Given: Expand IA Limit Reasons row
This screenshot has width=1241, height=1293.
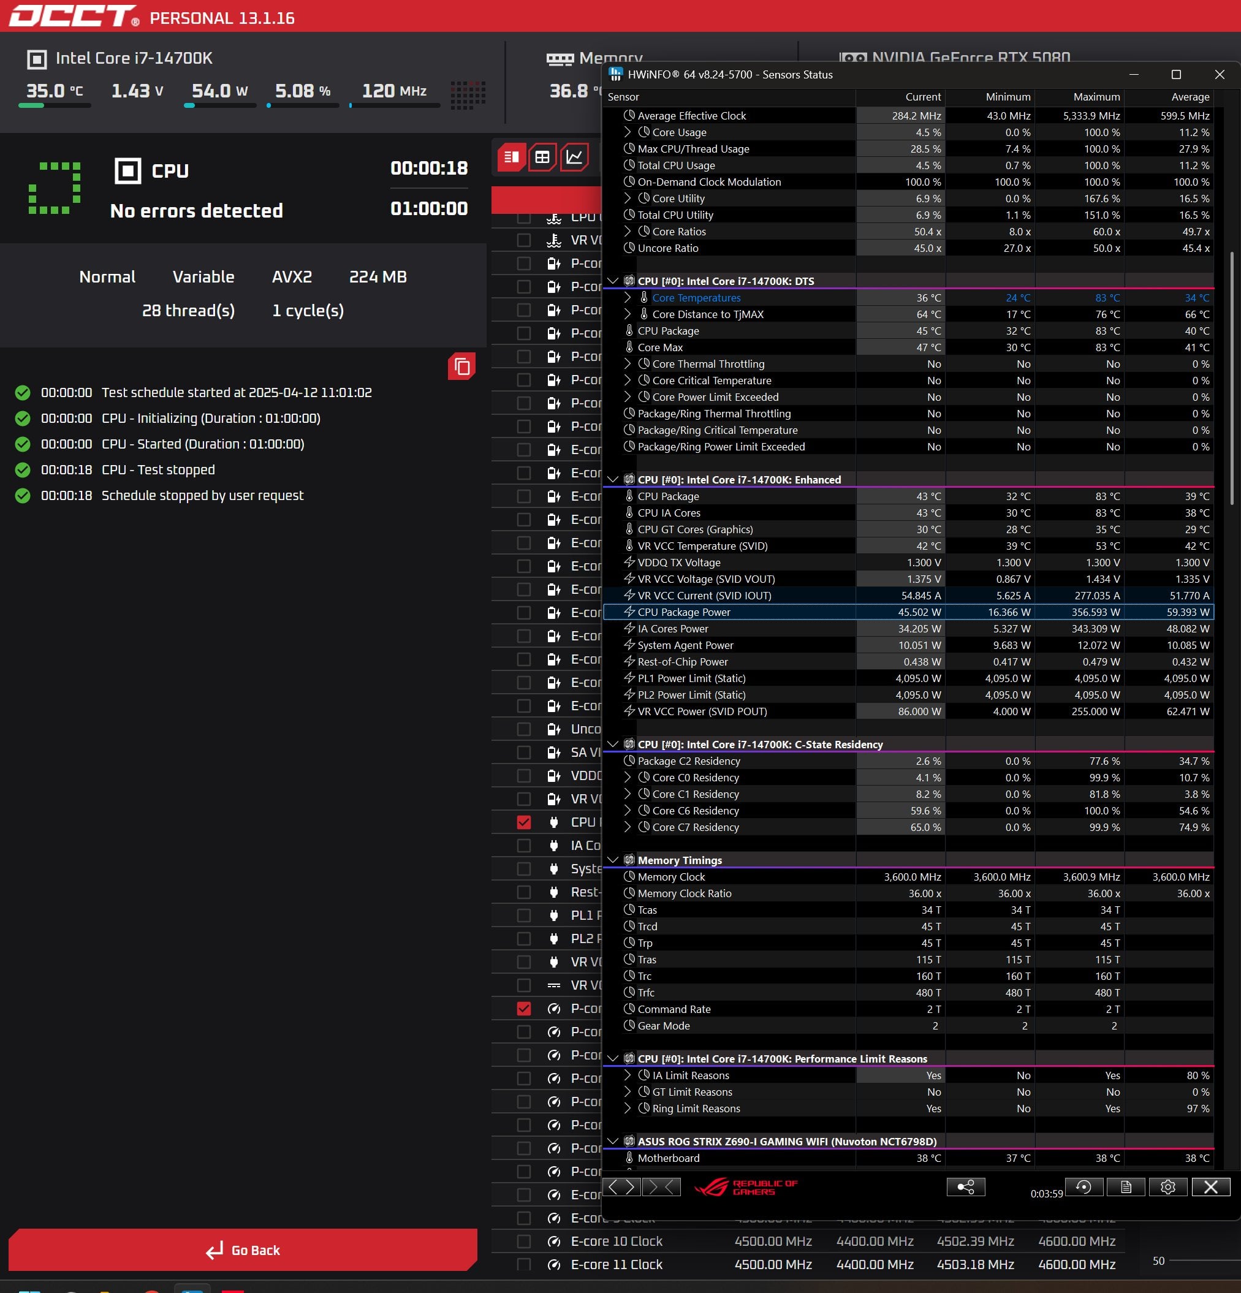Looking at the screenshot, I should click(x=628, y=1075).
